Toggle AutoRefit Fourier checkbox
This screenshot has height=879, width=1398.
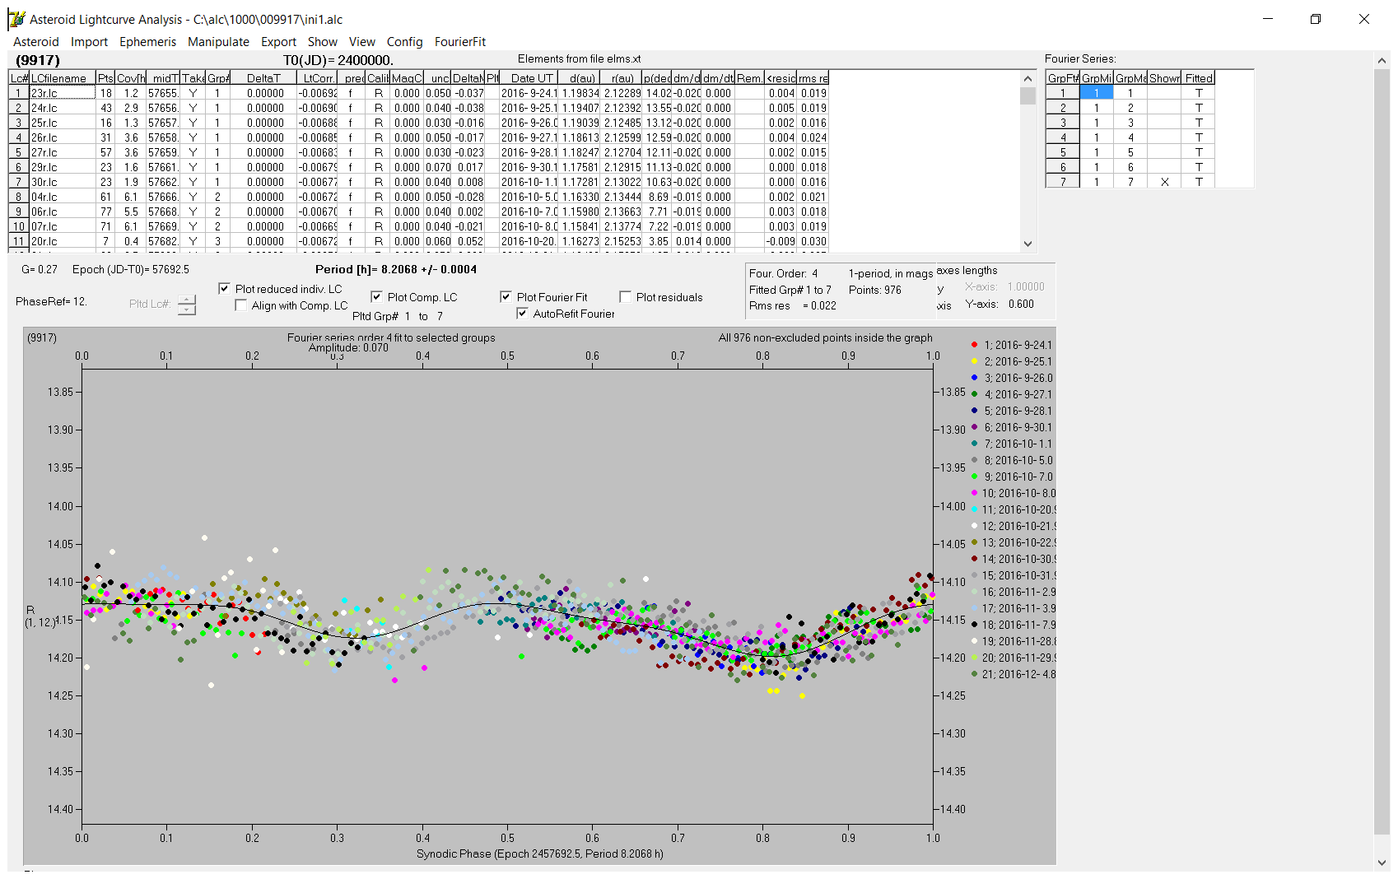pos(522,314)
